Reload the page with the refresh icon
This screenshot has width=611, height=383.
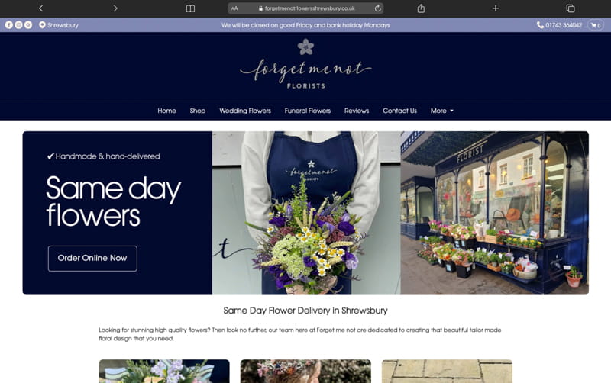coord(377,8)
